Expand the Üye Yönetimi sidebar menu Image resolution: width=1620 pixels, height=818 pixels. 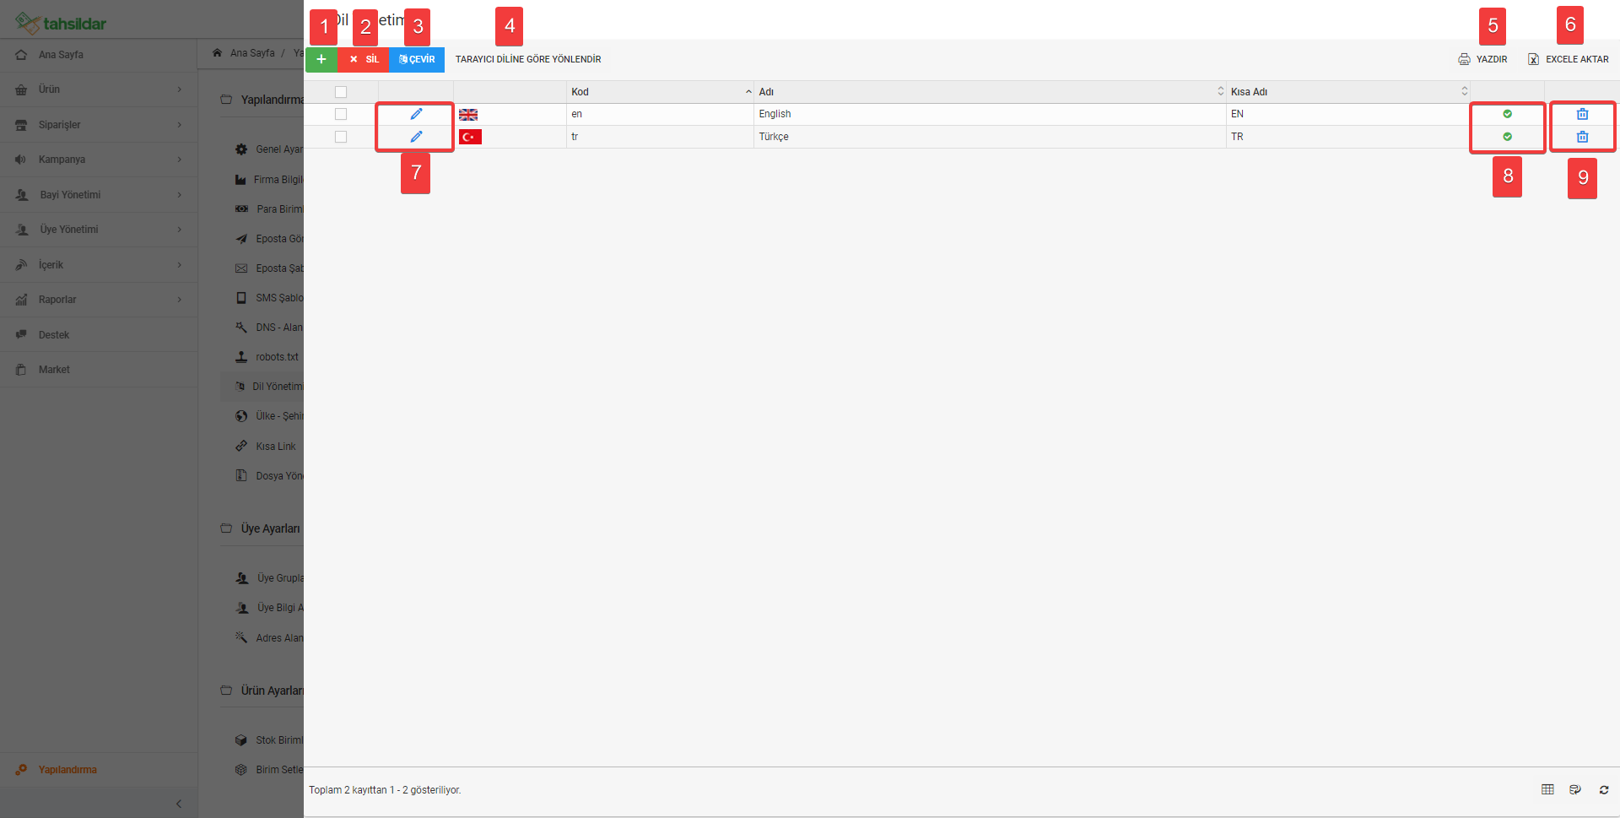(99, 230)
